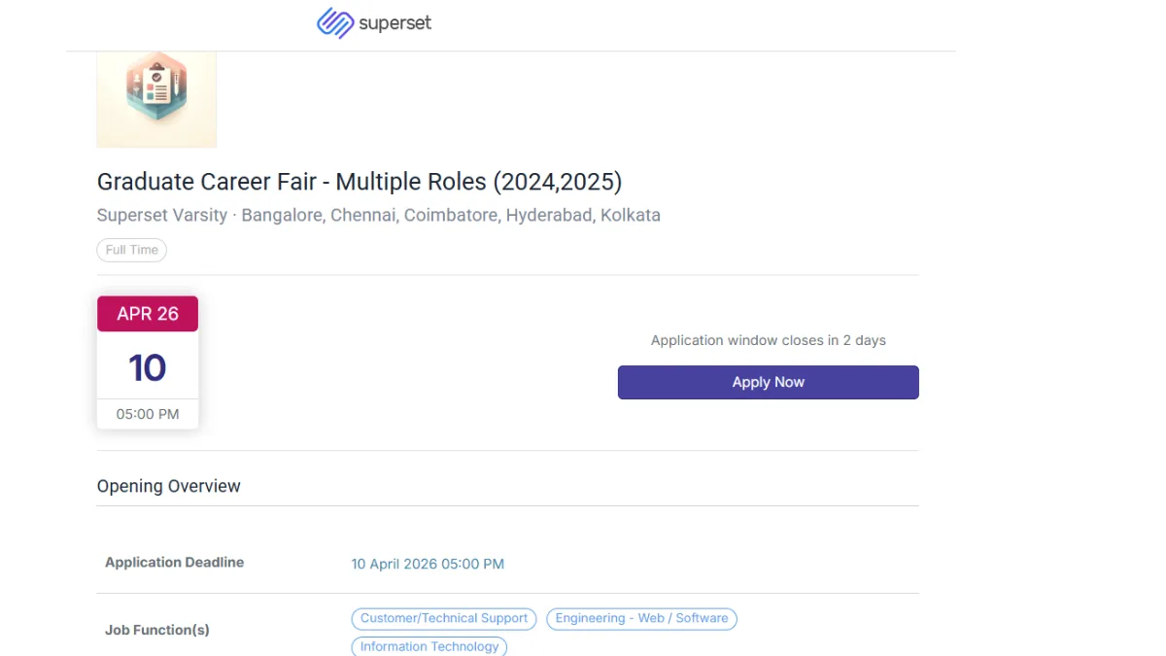Select the Full Time employment tag
Screen dimensions: 1166x656
pyautogui.click(x=131, y=250)
